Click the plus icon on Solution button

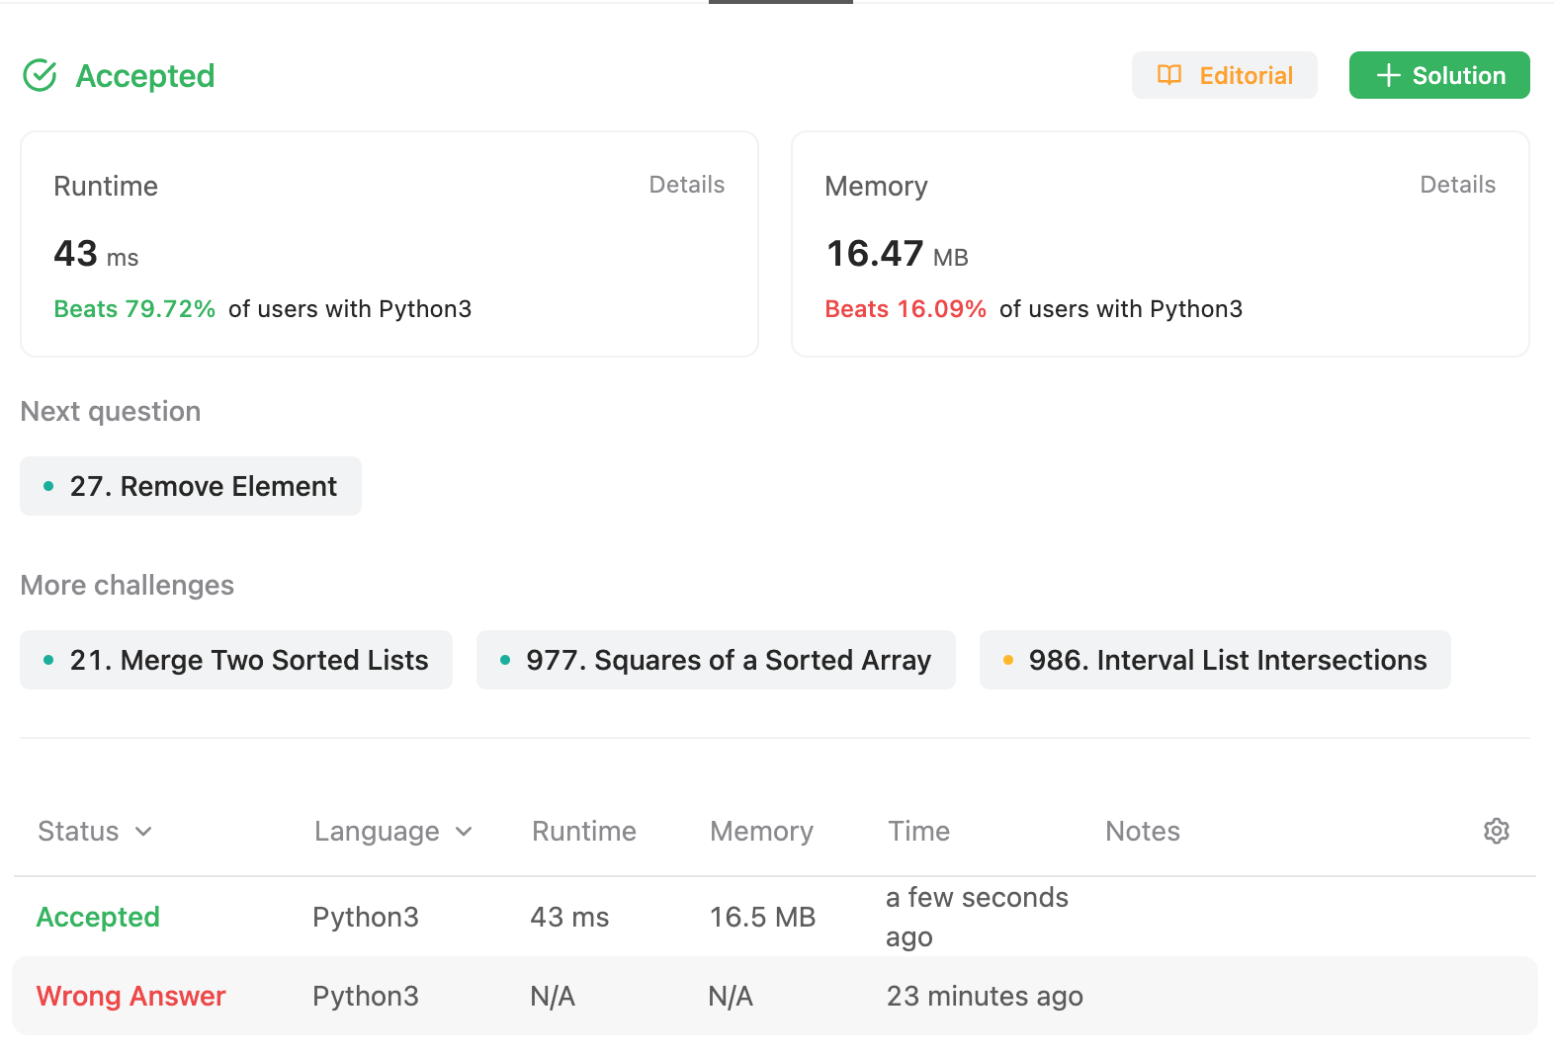(x=1388, y=75)
